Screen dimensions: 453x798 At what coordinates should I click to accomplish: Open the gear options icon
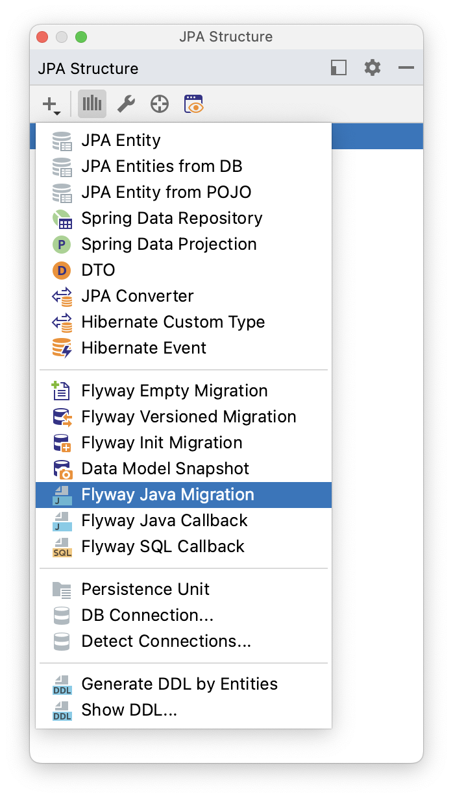[x=373, y=67]
